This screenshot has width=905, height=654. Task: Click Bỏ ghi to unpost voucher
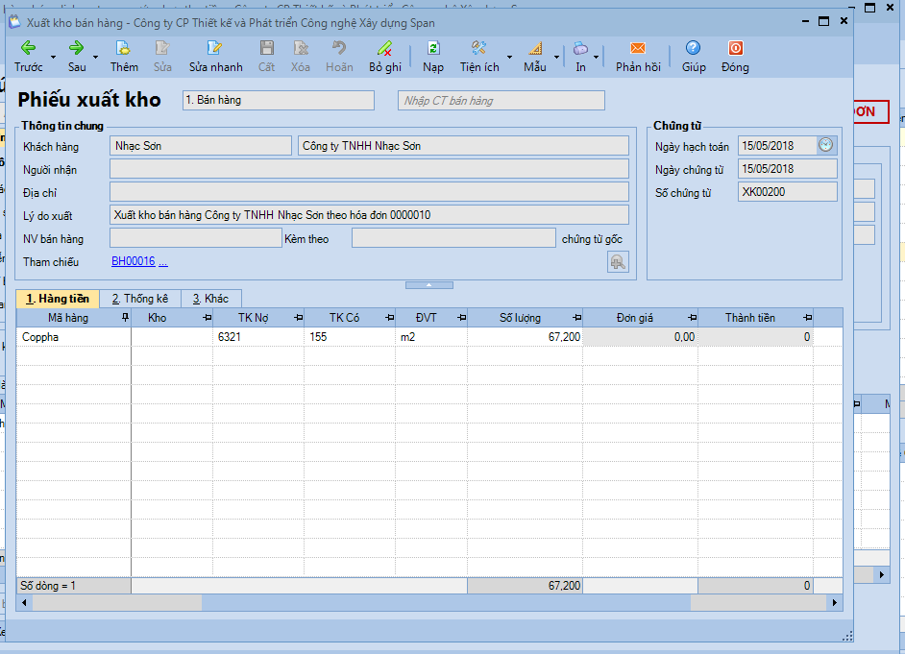click(384, 56)
